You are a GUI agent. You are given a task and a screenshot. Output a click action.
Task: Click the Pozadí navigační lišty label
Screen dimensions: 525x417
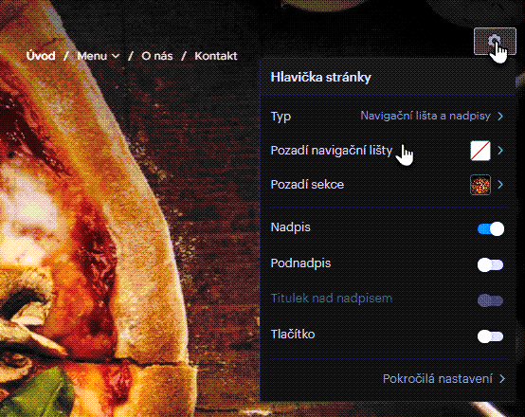pos(332,151)
